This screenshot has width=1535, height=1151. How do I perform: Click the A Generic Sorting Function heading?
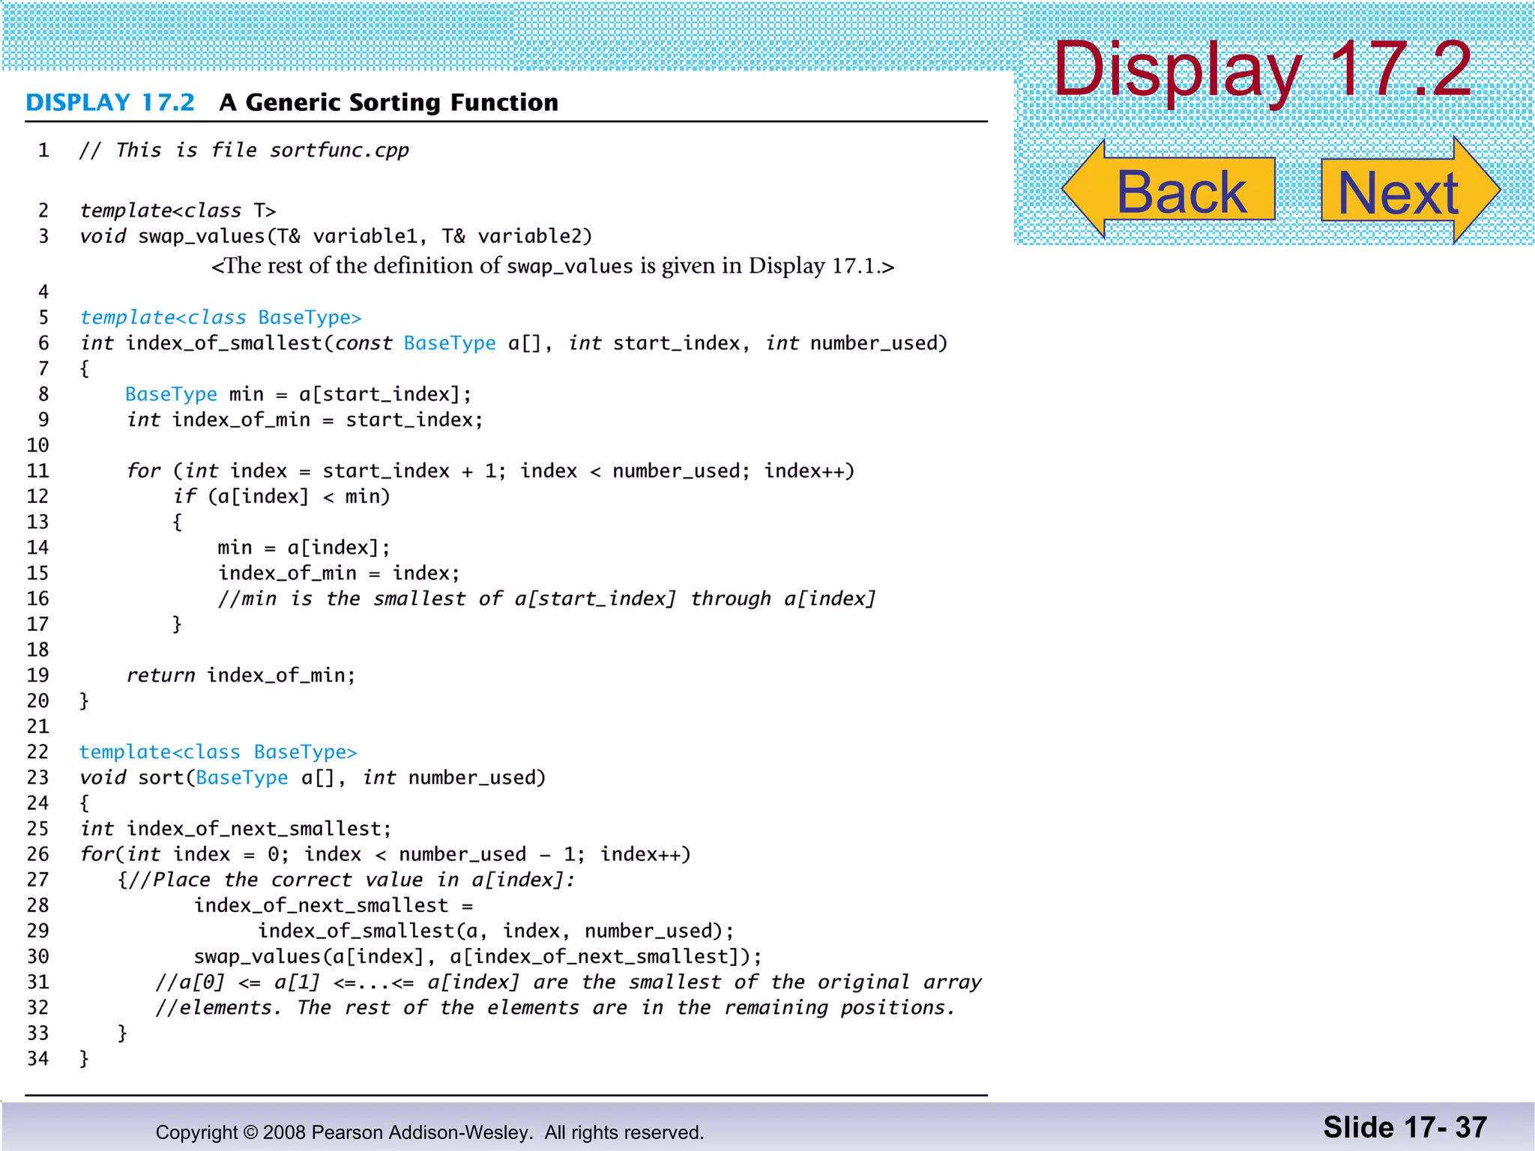click(388, 103)
